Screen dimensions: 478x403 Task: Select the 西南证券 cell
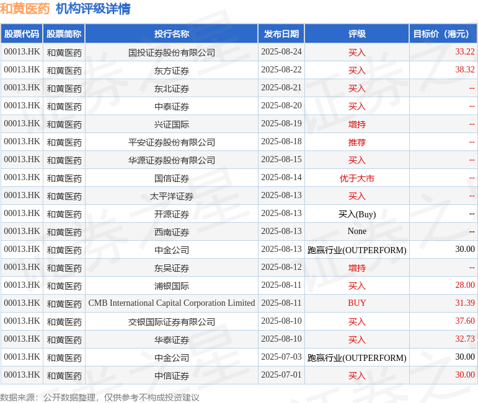point(172,232)
